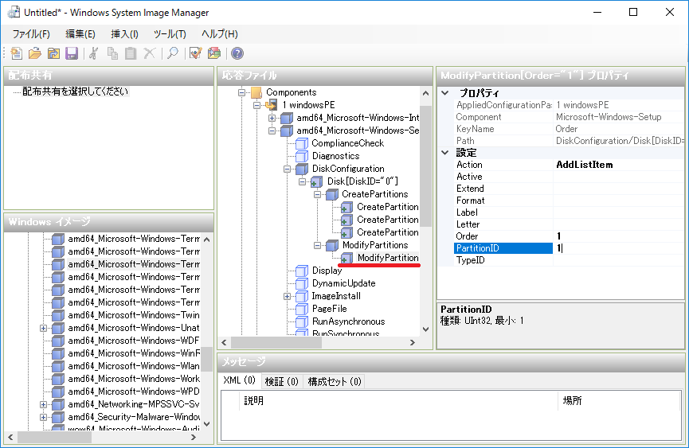Open the 編集(E) menu

80,33
